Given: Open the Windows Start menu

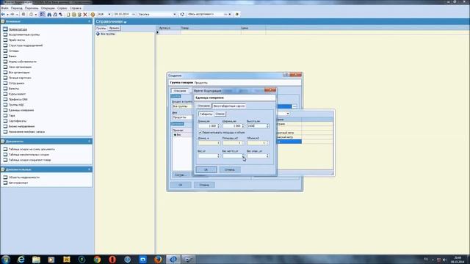Looking at the screenshot, I should tap(6, 259).
